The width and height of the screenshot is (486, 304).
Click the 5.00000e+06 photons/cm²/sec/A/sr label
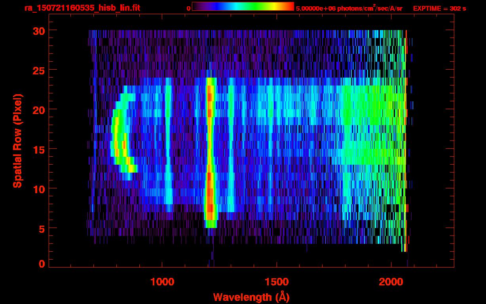[x=349, y=8]
